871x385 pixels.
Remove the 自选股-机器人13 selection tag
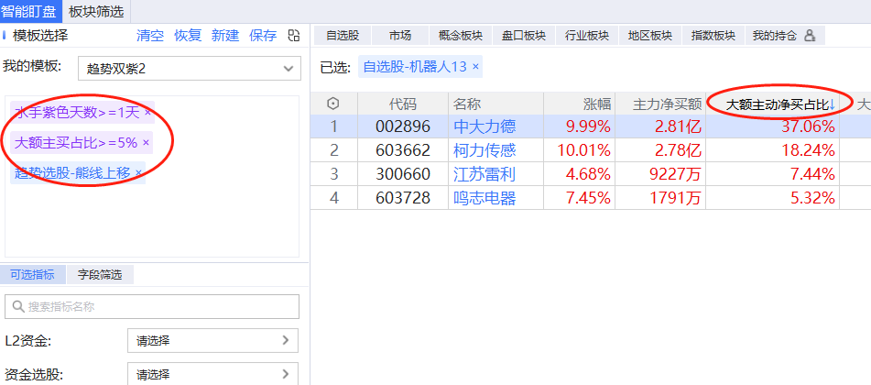pyautogui.click(x=475, y=67)
